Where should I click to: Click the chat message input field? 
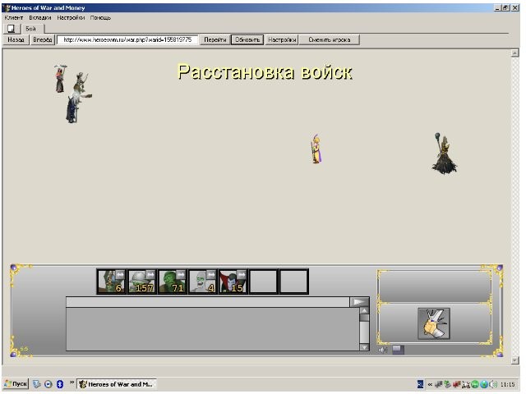click(x=208, y=302)
